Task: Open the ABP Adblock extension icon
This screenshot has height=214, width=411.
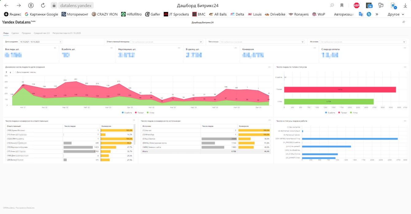Action: (356, 5)
